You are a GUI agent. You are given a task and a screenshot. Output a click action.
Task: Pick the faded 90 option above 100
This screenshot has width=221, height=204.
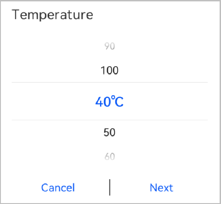(110, 46)
